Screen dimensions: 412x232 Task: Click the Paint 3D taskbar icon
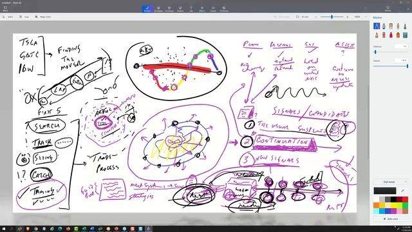[x=149, y=229]
